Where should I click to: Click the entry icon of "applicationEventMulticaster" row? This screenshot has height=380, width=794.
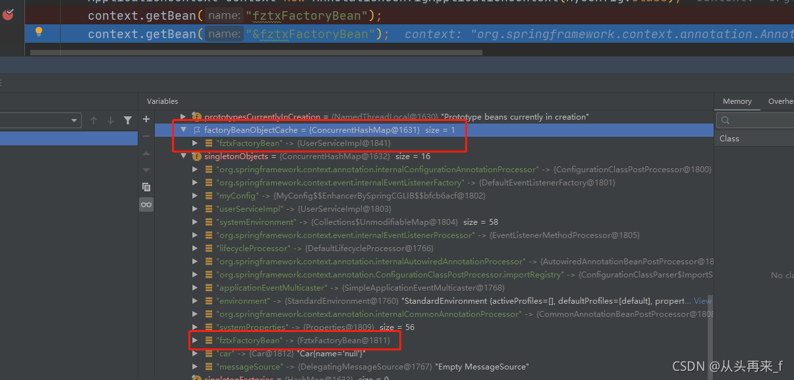(x=209, y=288)
